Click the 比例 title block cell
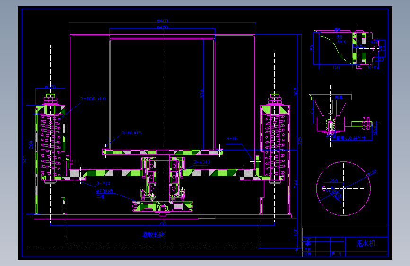This screenshot has height=266, width=410. (308, 254)
